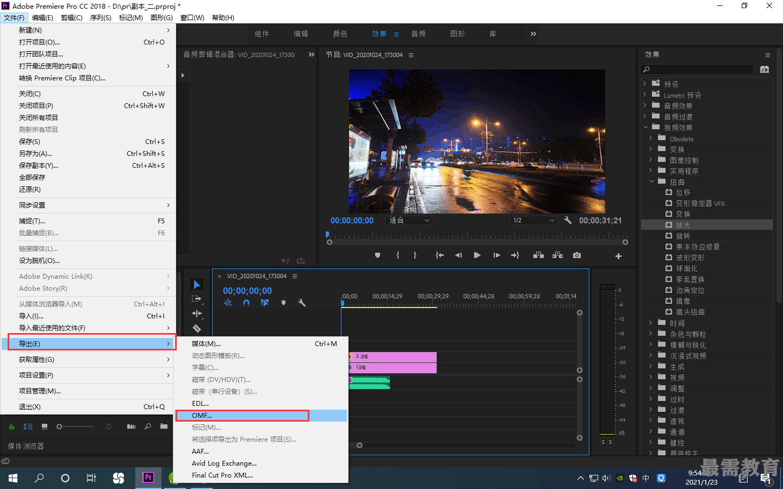Switch project panel to list view
The width and height of the screenshot is (783, 489).
pos(28,427)
